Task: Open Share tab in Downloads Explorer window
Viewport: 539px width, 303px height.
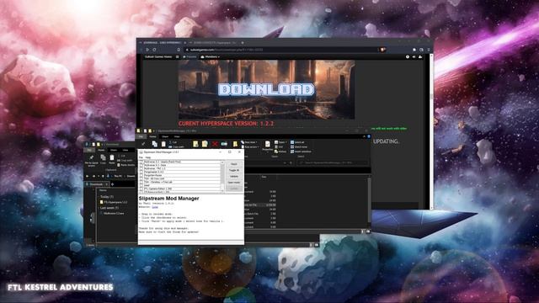Action: pyautogui.click(x=114, y=150)
